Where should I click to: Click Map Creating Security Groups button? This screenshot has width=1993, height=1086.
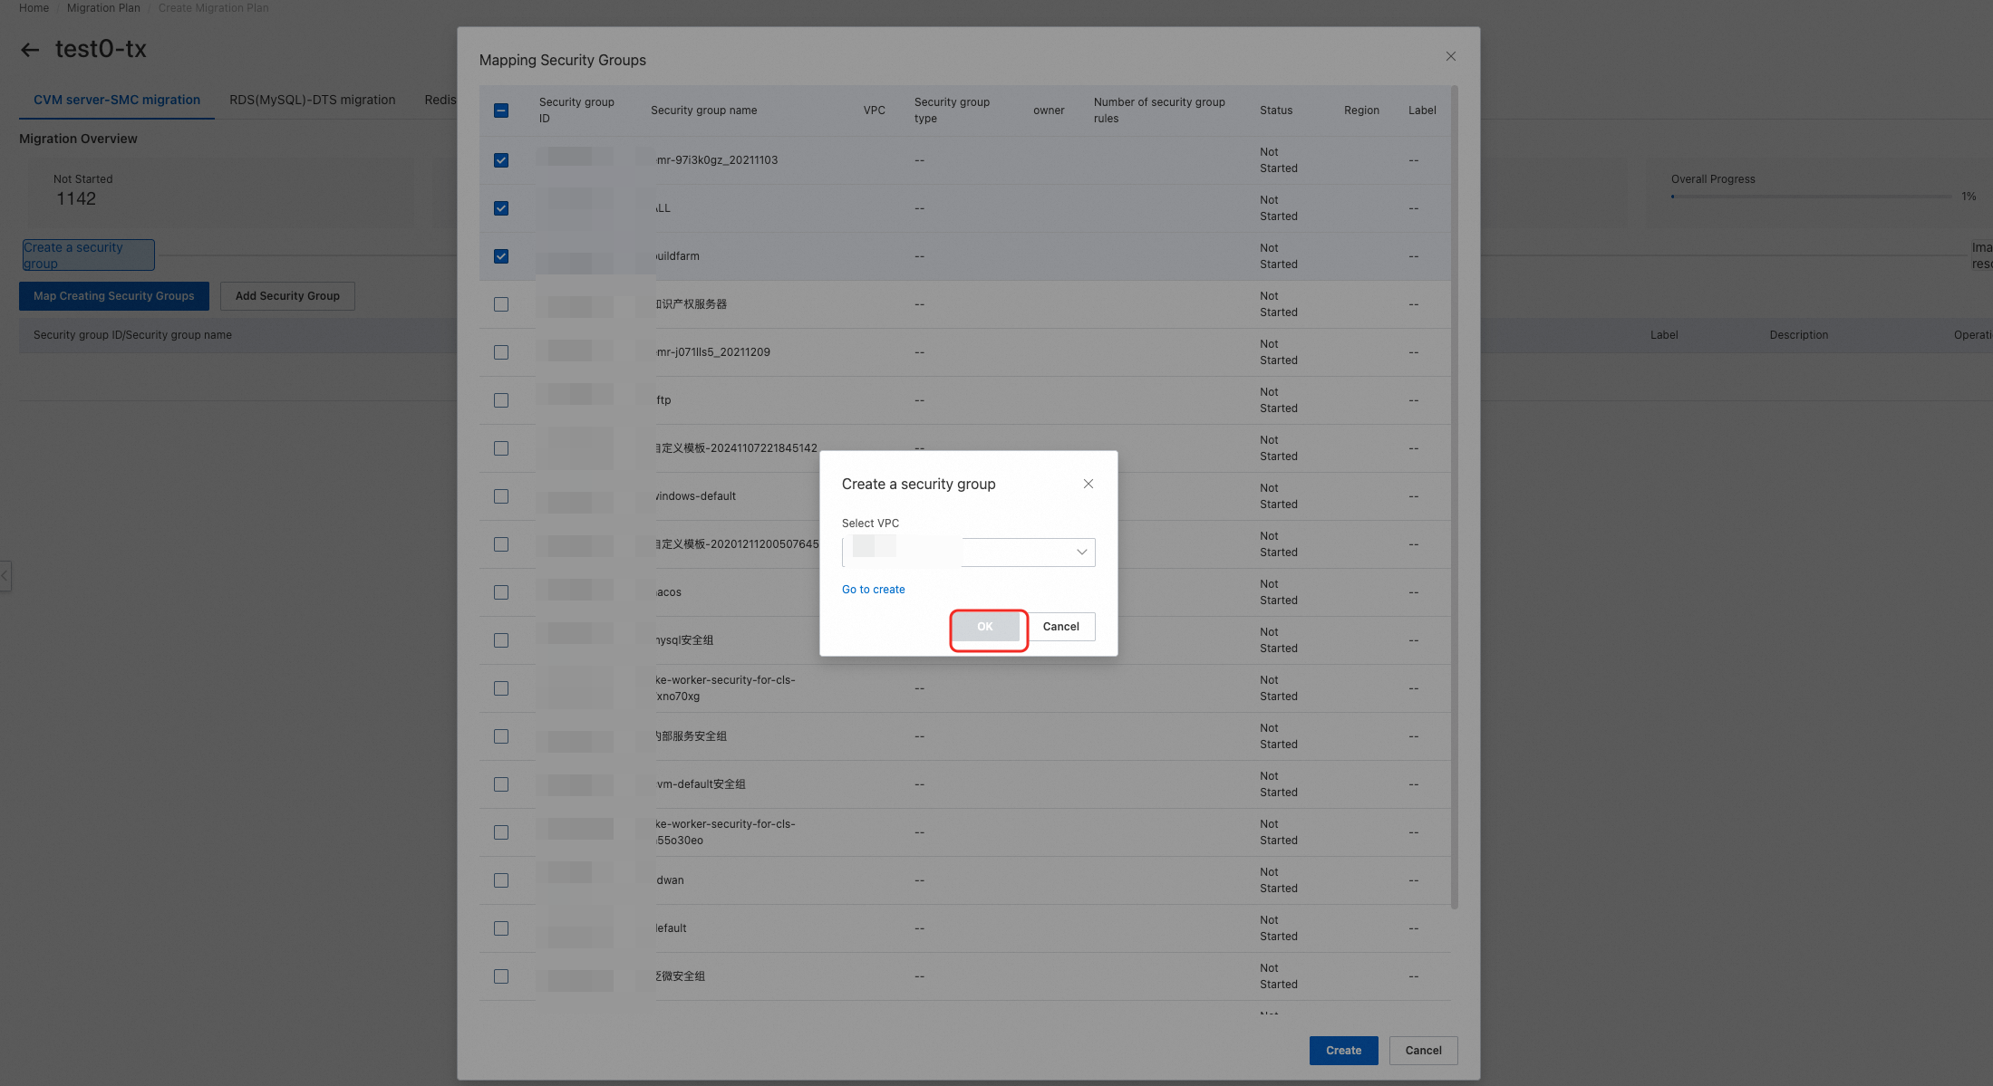click(114, 296)
